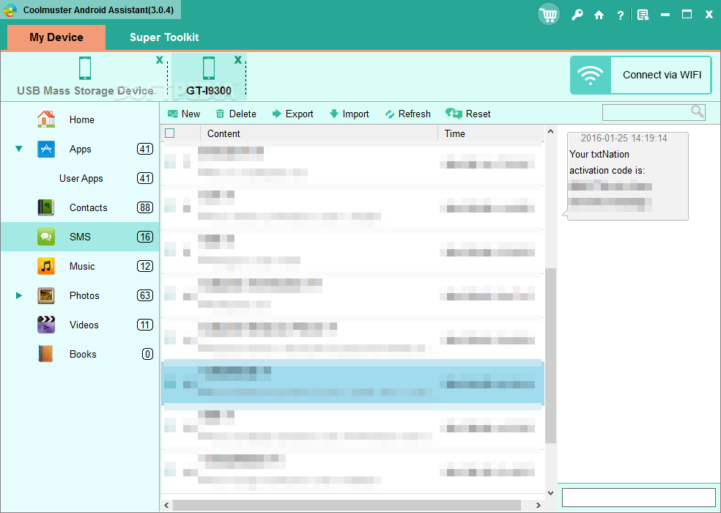Open the shopping cart purchase icon
721x513 pixels.
pyautogui.click(x=549, y=14)
